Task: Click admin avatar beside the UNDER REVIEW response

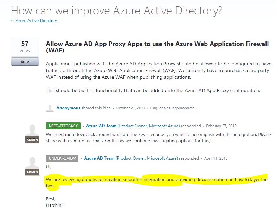Action: point(32,165)
